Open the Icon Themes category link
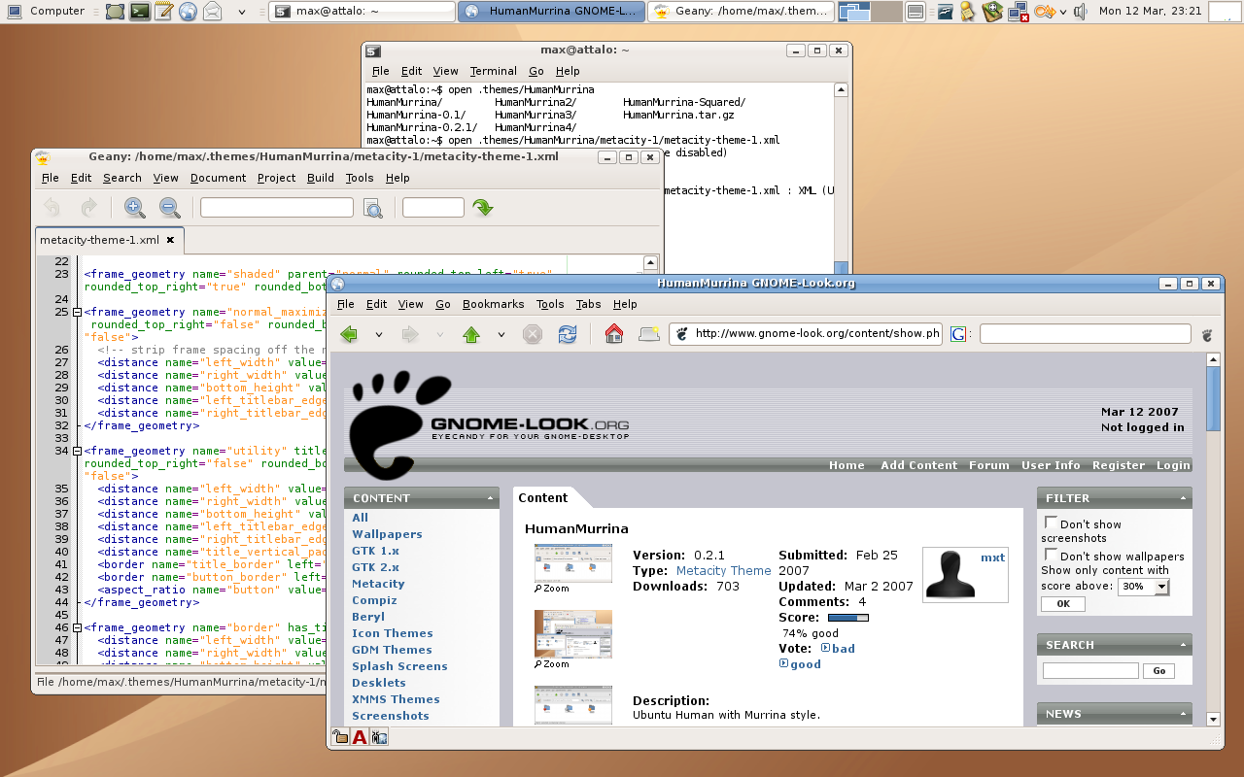This screenshot has width=1244, height=777. (x=392, y=633)
